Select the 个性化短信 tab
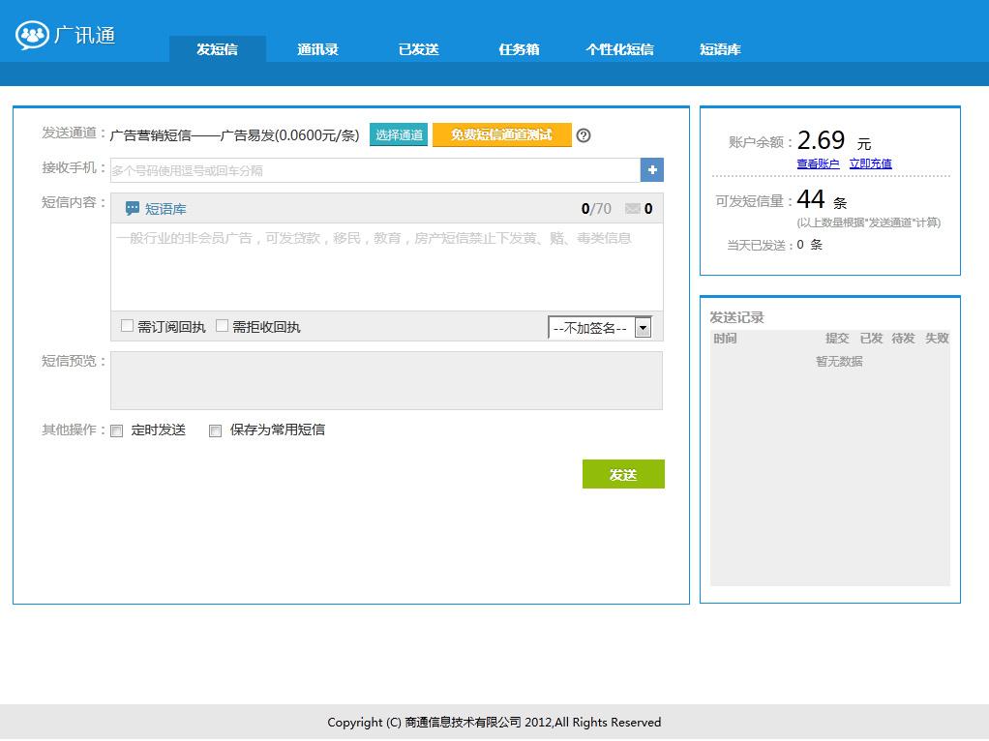 (619, 49)
